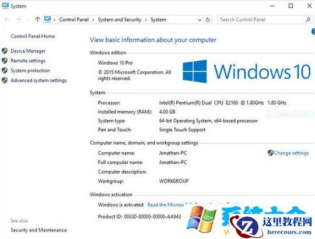Open System and Security breadcrumb
The height and width of the screenshot is (239, 315).
click(120, 20)
